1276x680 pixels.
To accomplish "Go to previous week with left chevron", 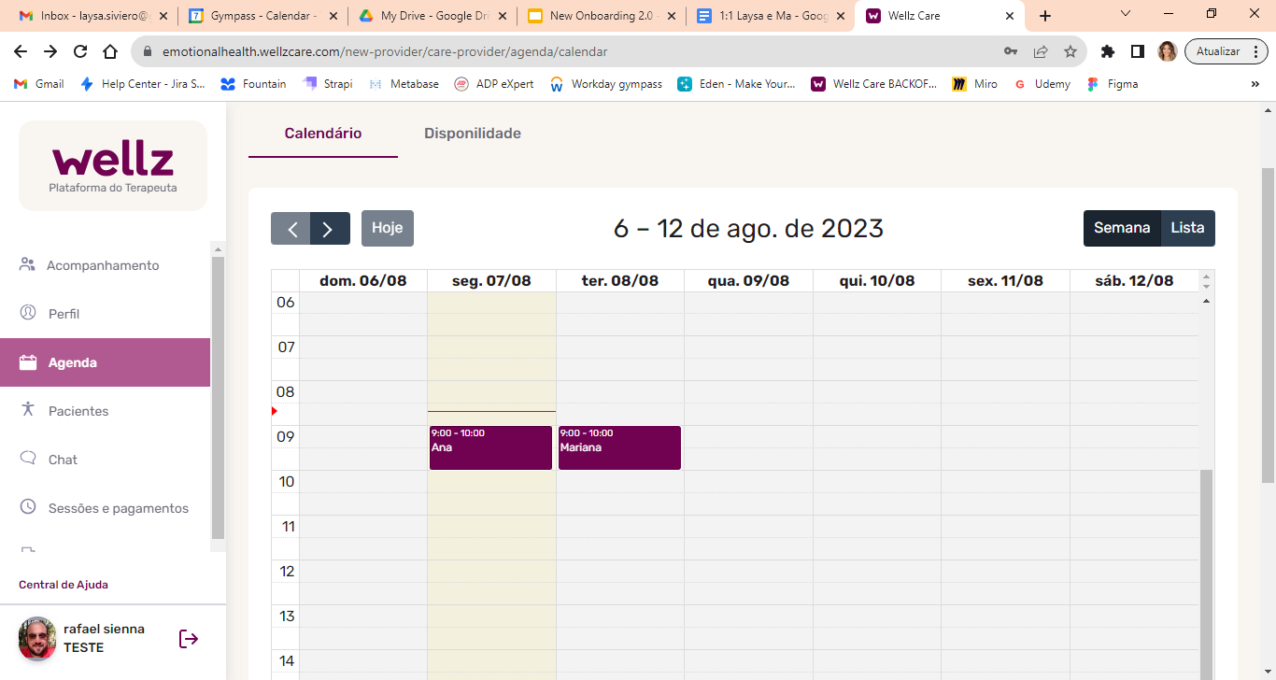I will click(291, 229).
